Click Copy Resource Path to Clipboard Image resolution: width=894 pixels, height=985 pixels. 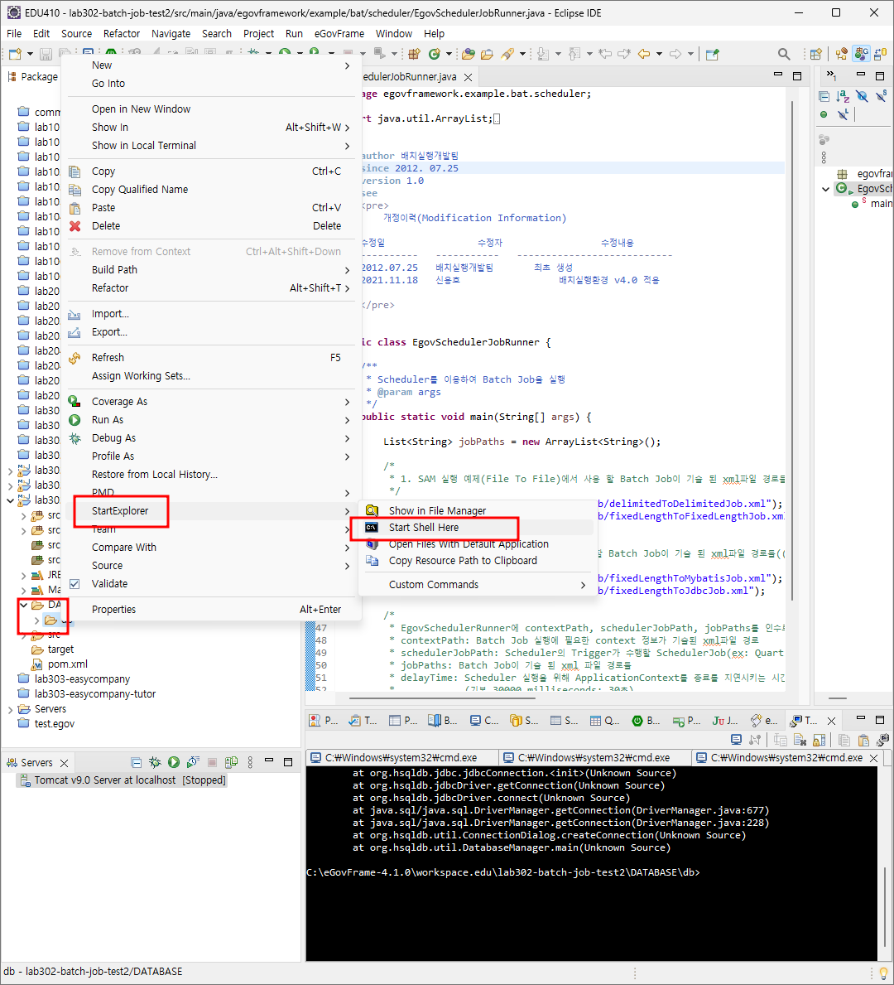tap(478, 560)
